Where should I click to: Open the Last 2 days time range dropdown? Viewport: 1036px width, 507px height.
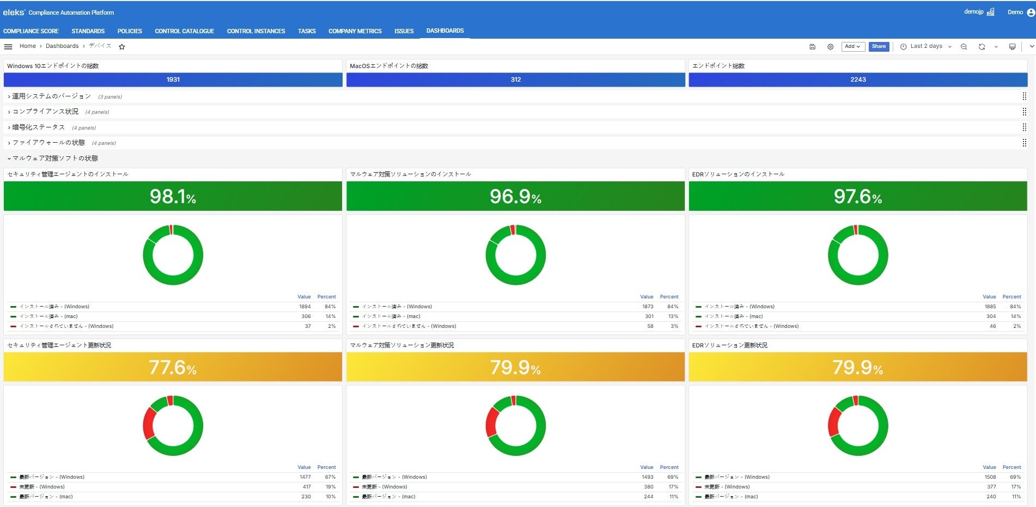tap(925, 46)
